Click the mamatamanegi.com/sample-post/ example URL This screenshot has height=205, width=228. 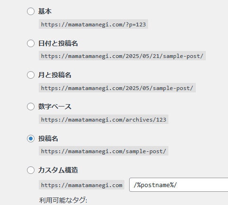(104, 151)
